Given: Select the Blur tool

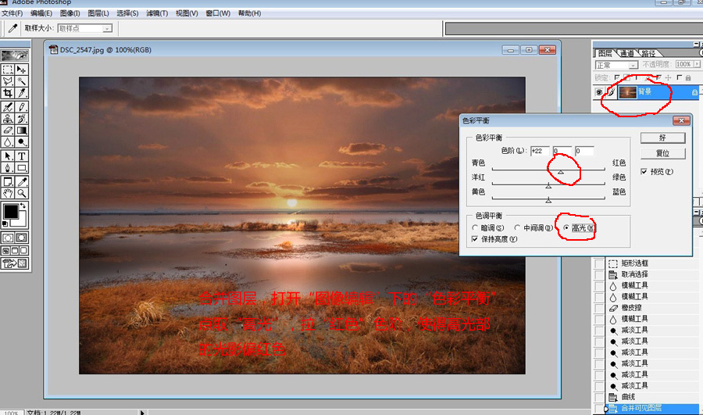Looking at the screenshot, I should 8,141.
